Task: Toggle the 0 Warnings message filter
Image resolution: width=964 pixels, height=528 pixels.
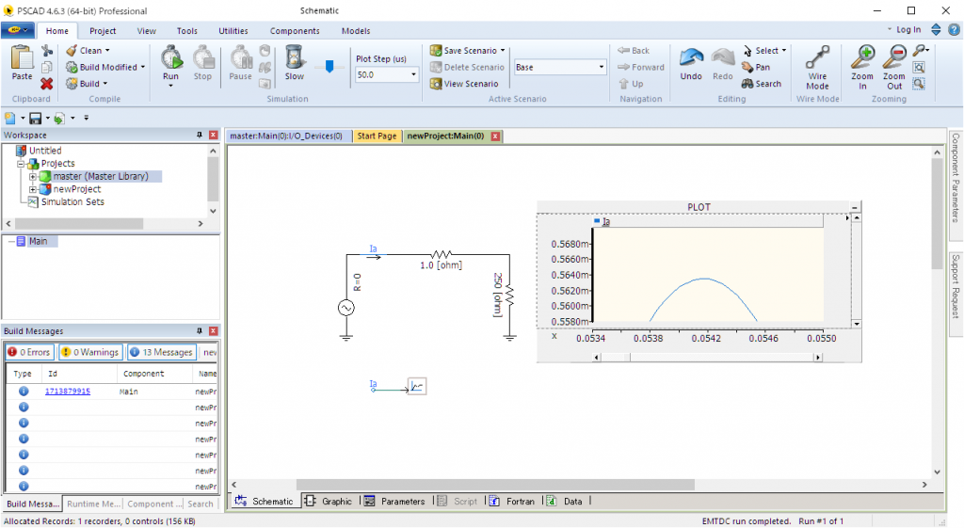Action: click(x=90, y=352)
